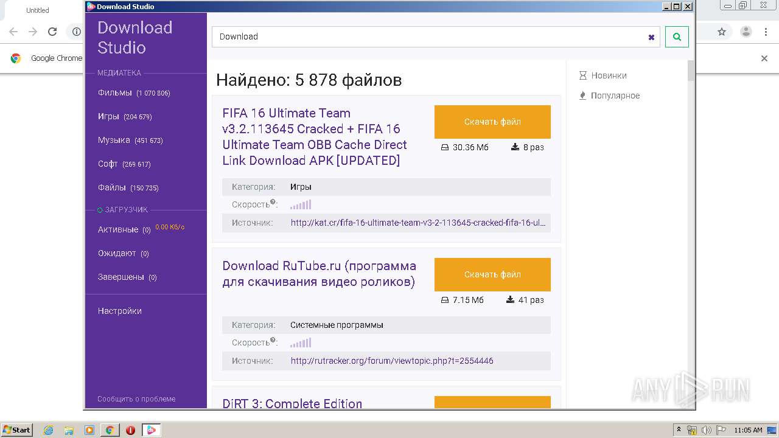
Task: Click the results vertical scrollbar thumb
Action: tap(691, 71)
